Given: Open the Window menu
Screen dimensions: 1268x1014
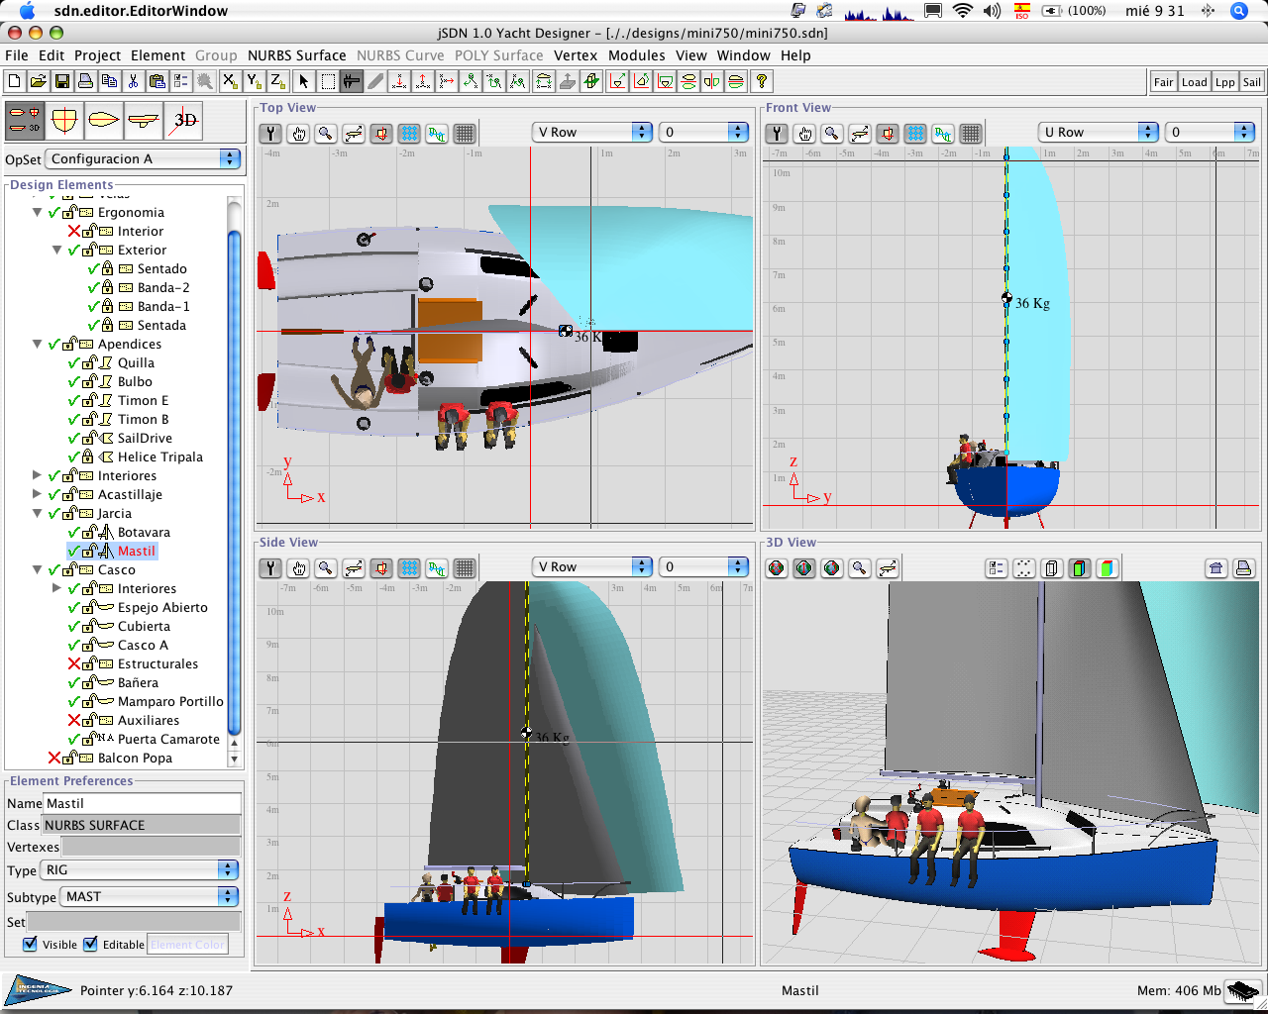Looking at the screenshot, I should click(x=743, y=55).
